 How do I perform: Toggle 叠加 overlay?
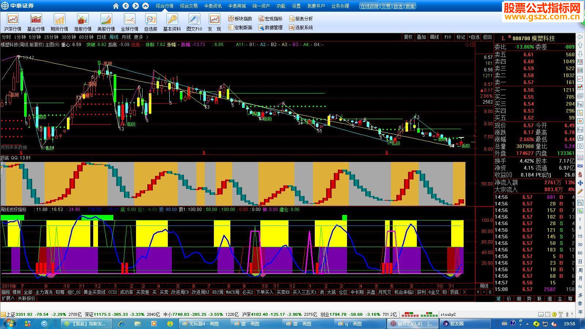421,37
